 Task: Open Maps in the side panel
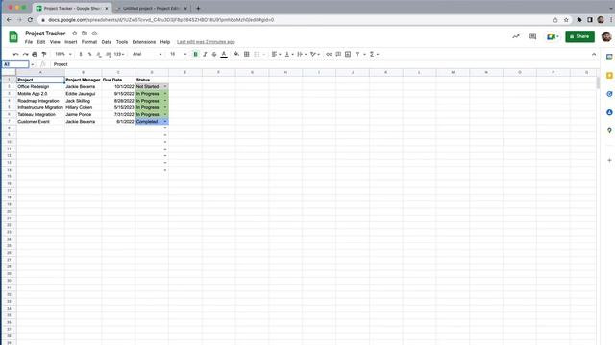click(x=609, y=130)
